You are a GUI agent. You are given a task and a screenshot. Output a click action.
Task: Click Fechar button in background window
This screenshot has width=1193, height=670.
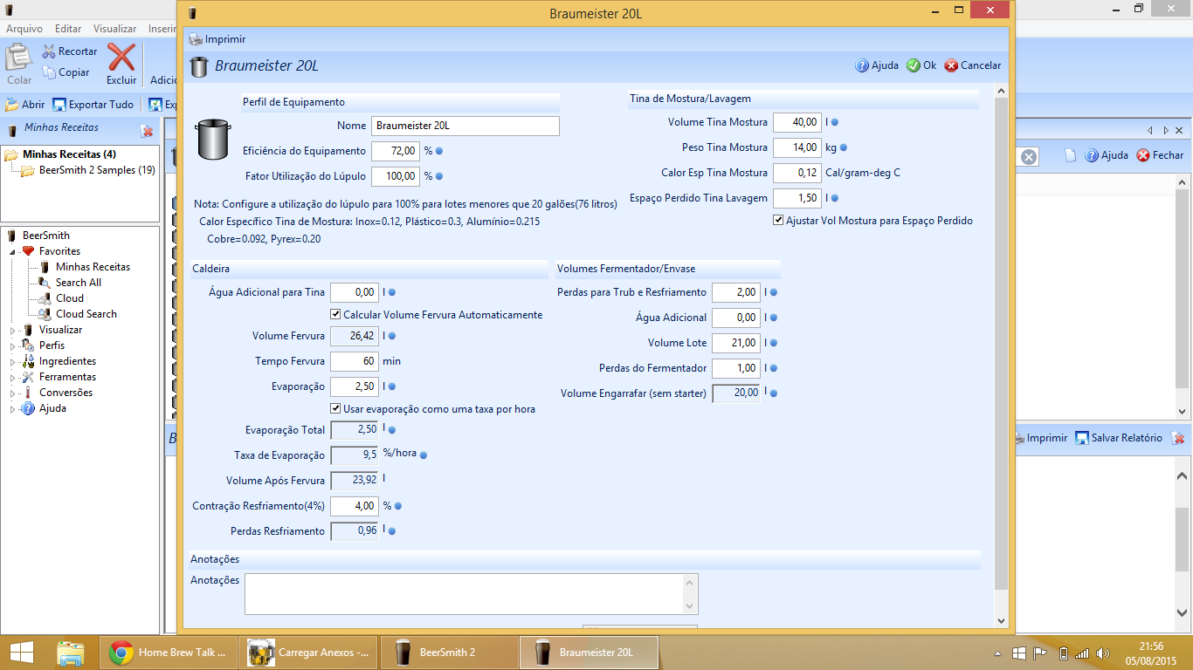pos(1160,155)
